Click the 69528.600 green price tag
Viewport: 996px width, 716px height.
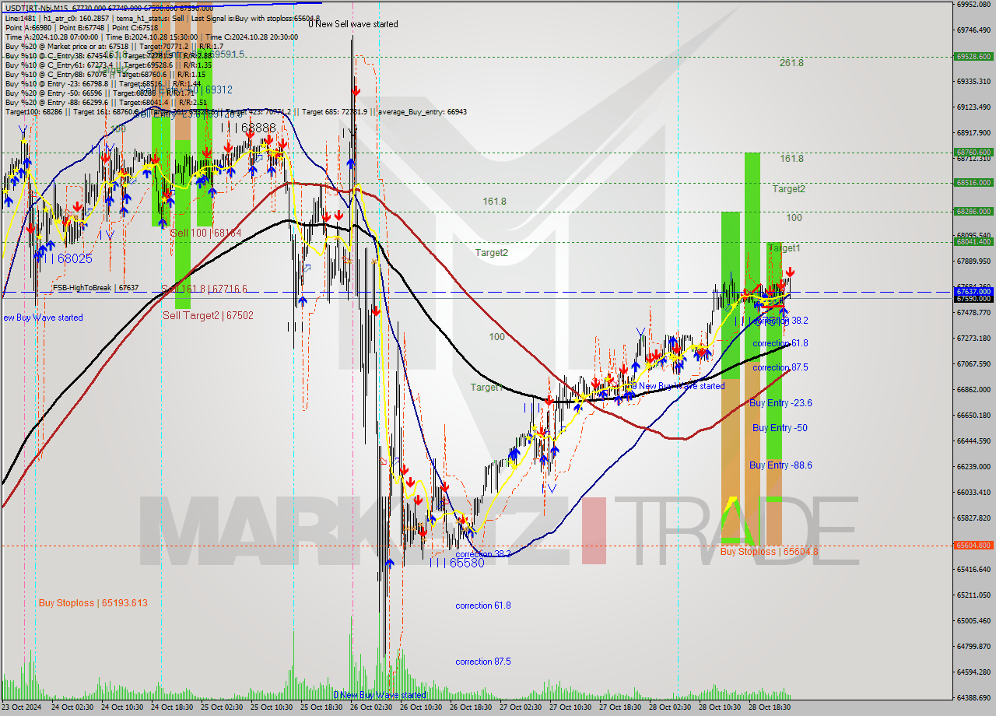(973, 56)
